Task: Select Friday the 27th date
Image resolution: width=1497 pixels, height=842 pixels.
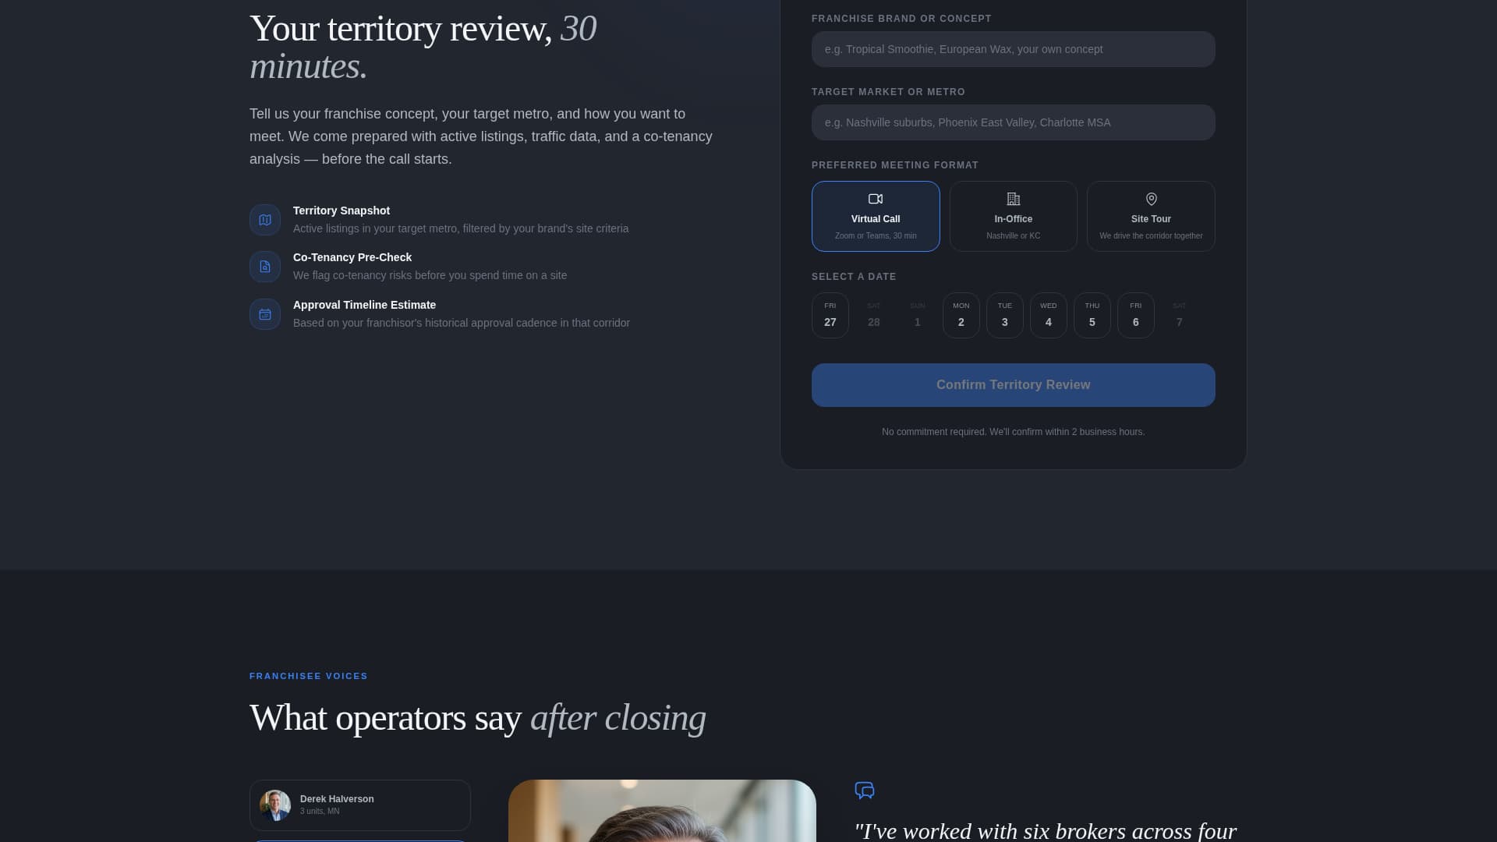Action: coord(830,315)
